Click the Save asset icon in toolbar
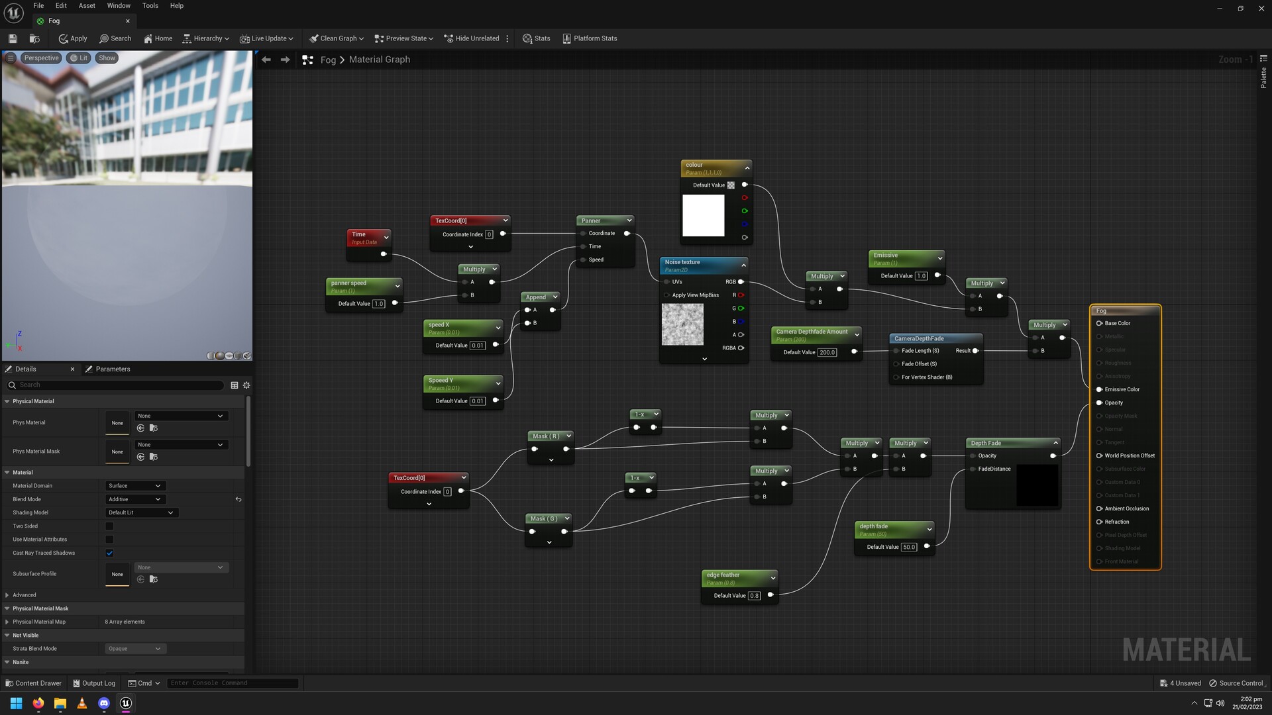1272x715 pixels. (x=13, y=38)
